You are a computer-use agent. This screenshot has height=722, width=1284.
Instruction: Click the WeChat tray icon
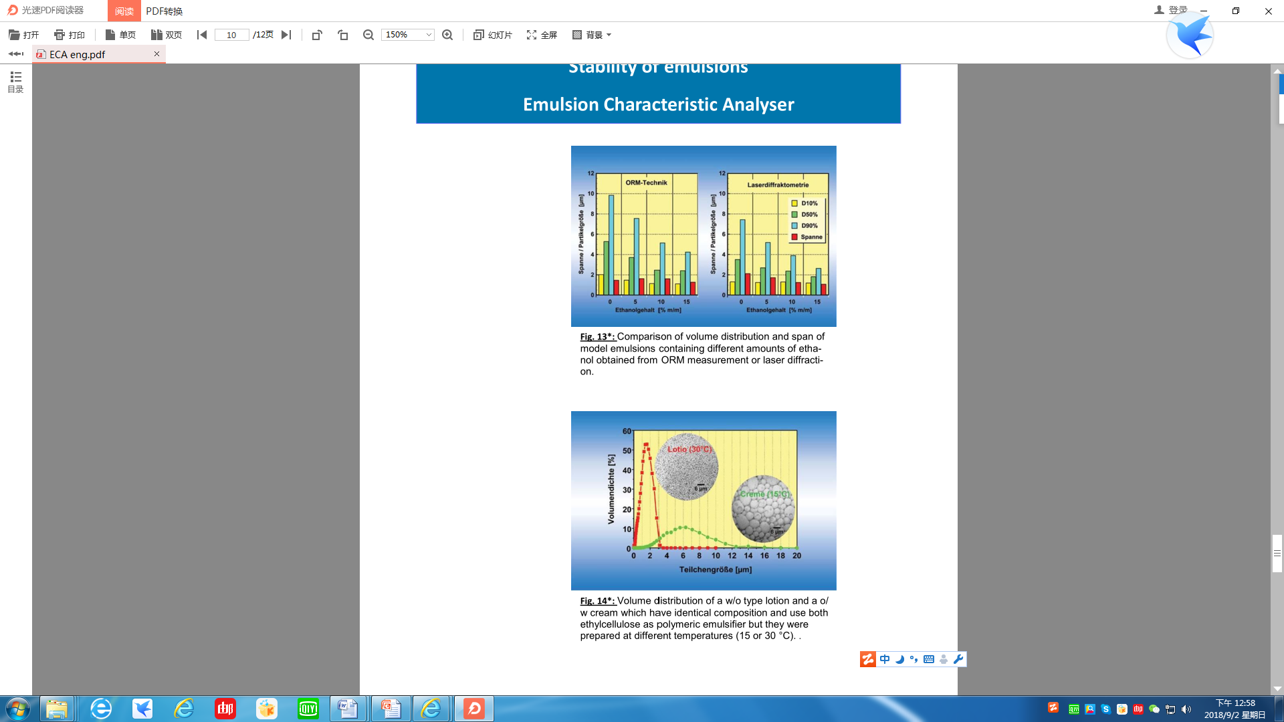(x=1154, y=709)
